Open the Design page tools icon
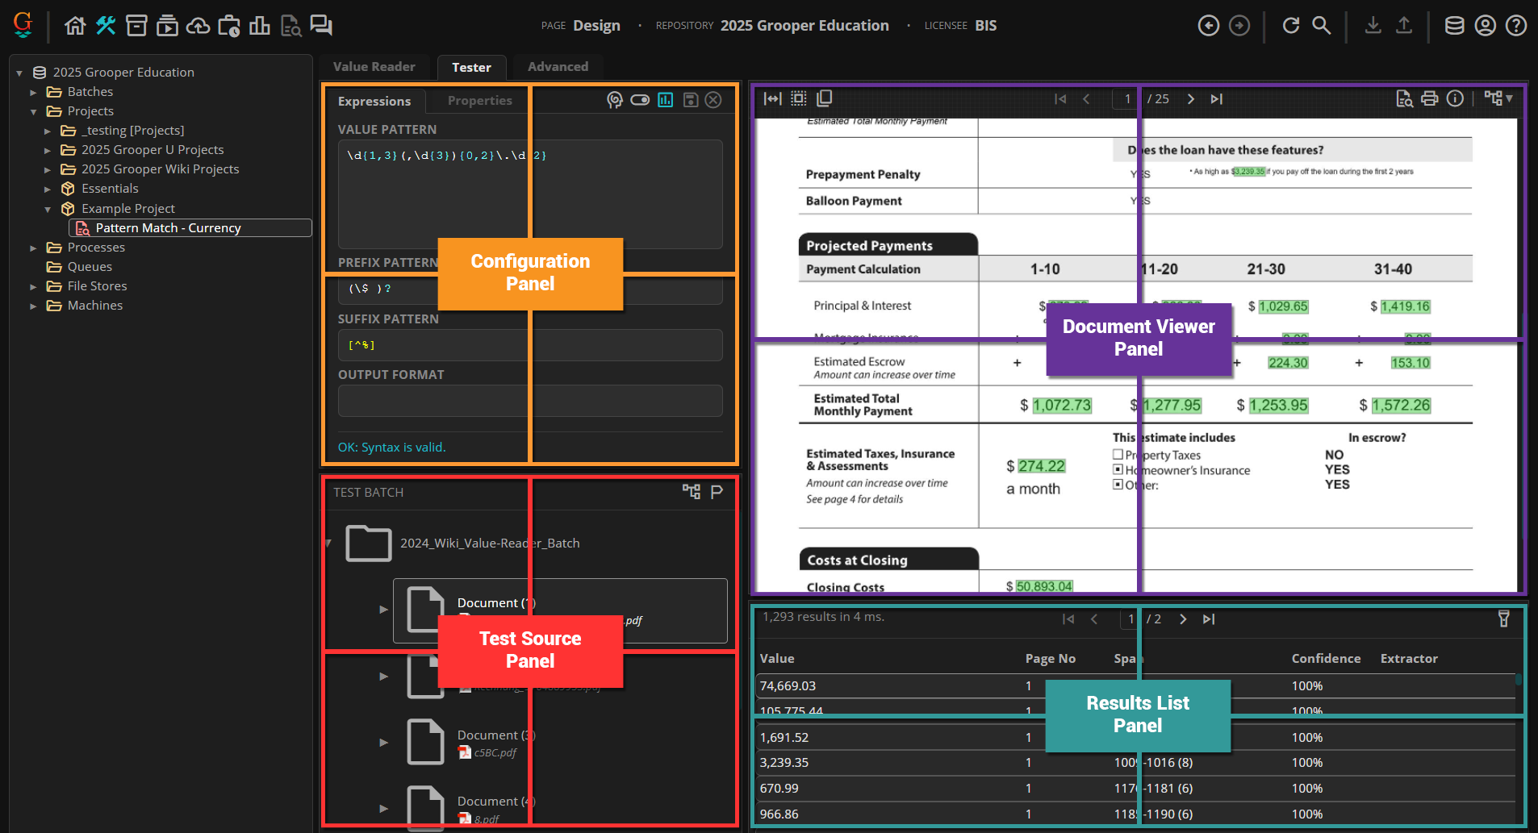The image size is (1538, 833). pos(106,26)
